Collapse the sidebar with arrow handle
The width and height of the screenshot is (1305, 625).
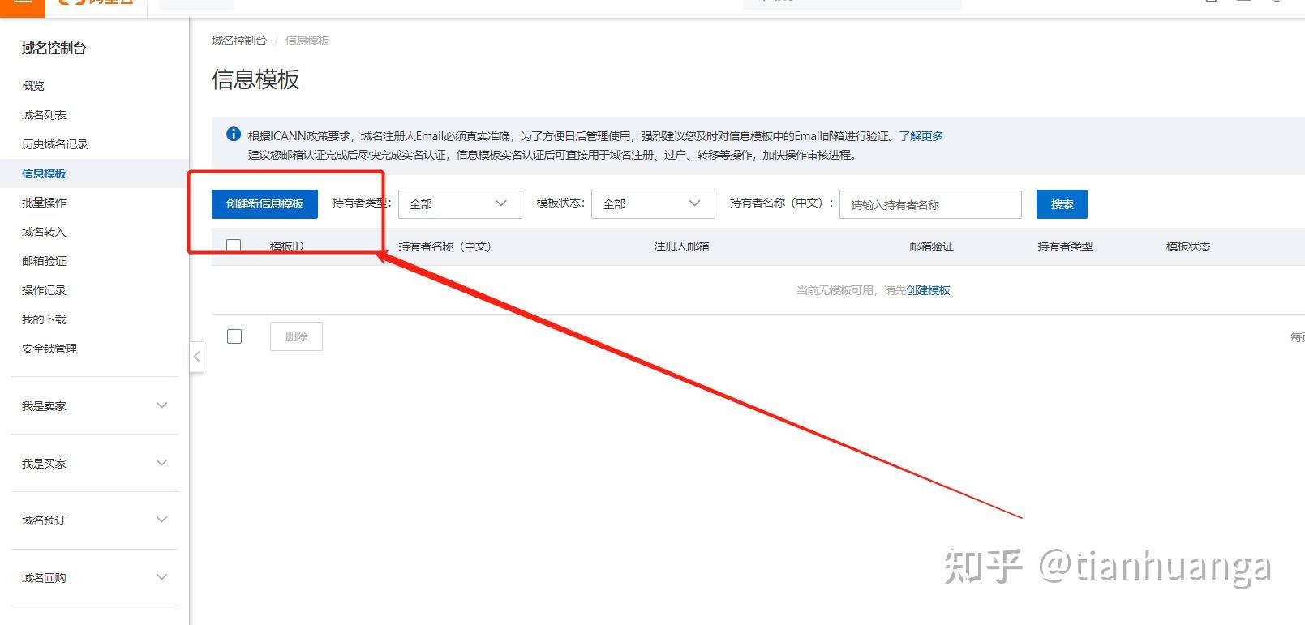[x=196, y=357]
